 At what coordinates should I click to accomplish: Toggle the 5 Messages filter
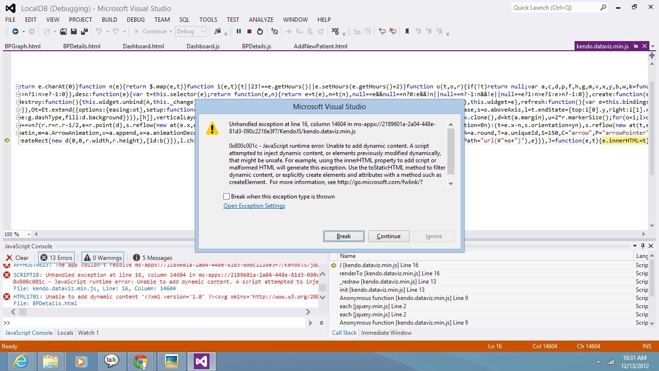click(152, 257)
